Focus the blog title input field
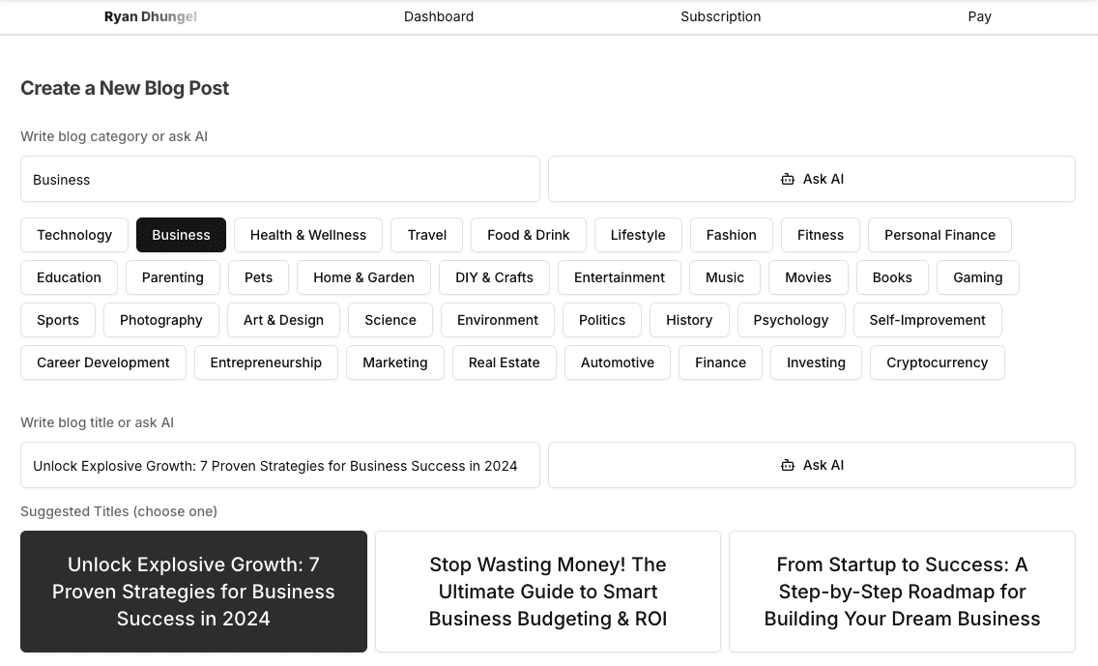This screenshot has width=1098, height=666. pos(280,465)
